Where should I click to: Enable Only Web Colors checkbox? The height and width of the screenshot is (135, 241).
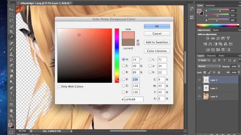[59, 87]
